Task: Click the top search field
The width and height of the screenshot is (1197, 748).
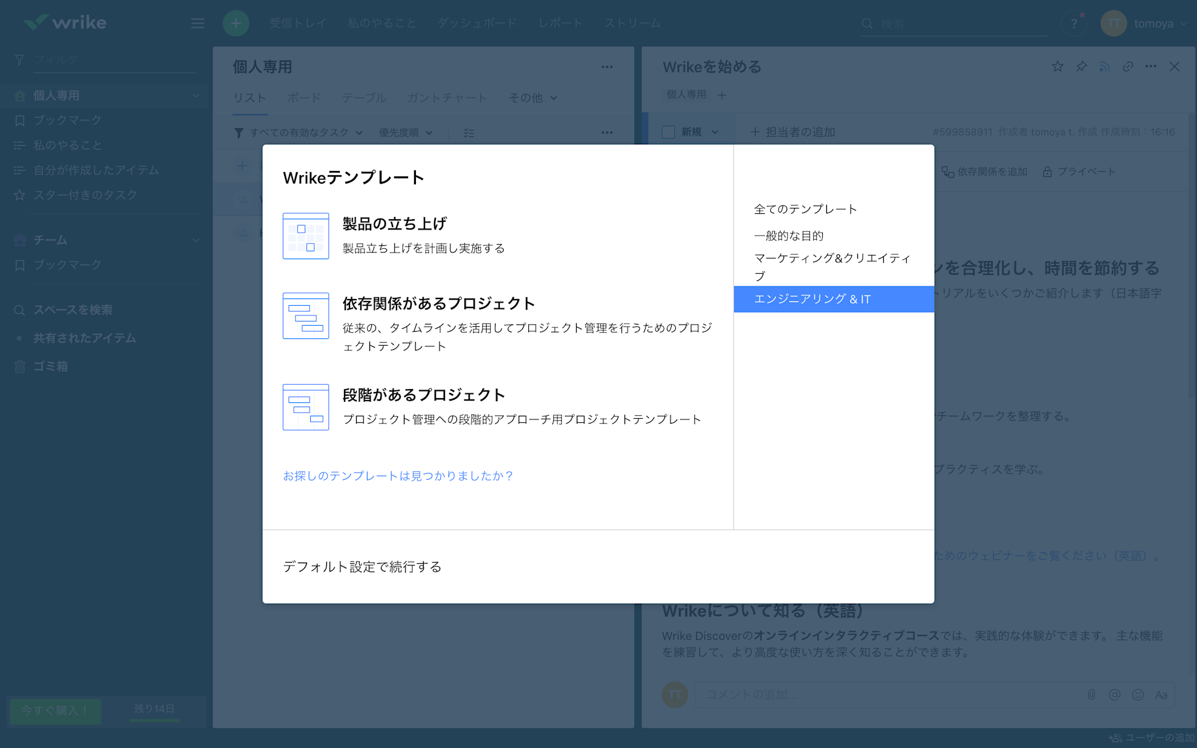Action: 954,24
